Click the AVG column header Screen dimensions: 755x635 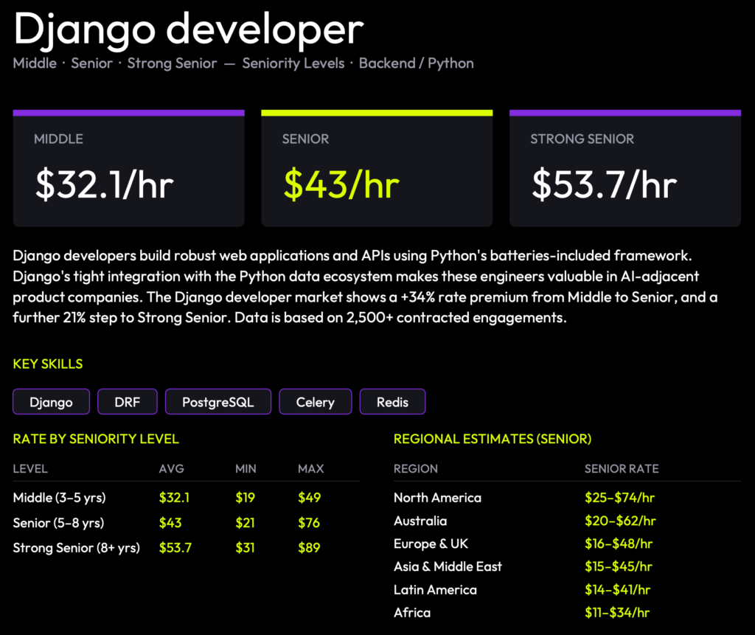coord(171,469)
